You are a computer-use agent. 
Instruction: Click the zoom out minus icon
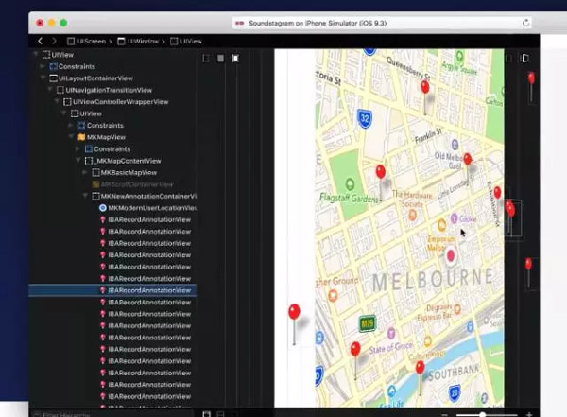[445, 414]
